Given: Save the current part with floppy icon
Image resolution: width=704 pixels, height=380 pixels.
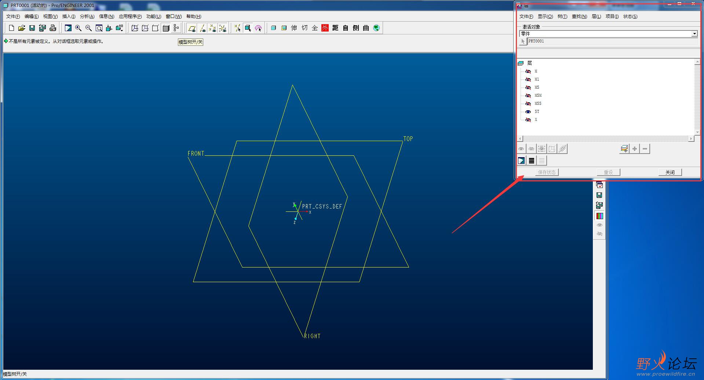Looking at the screenshot, I should (x=32, y=28).
